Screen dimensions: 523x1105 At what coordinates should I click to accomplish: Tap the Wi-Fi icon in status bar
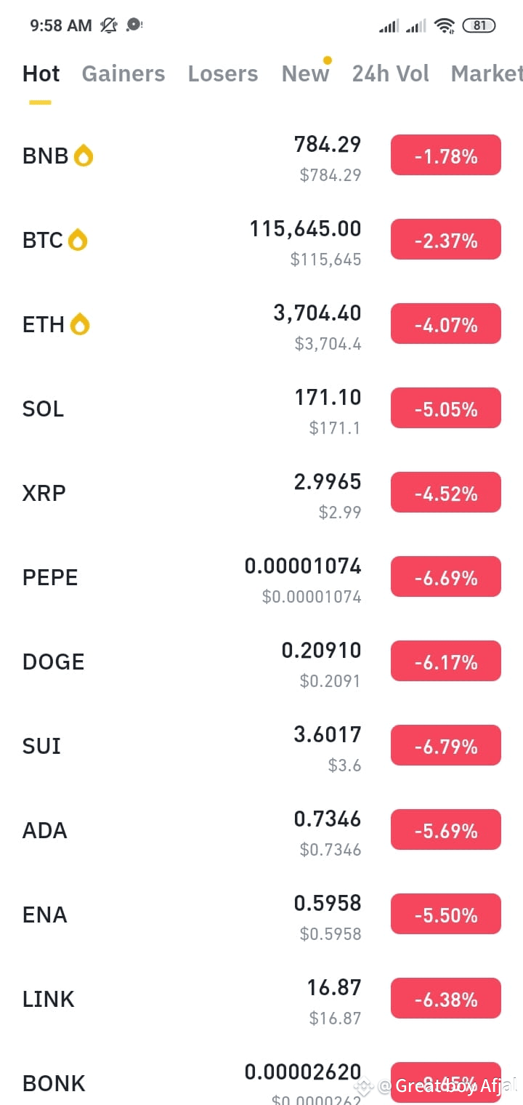[x=444, y=25]
